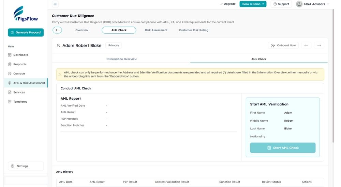Screen dimensions: 341x187
Task: Click the Sanction Matches label
Action: click(x=72, y=125)
